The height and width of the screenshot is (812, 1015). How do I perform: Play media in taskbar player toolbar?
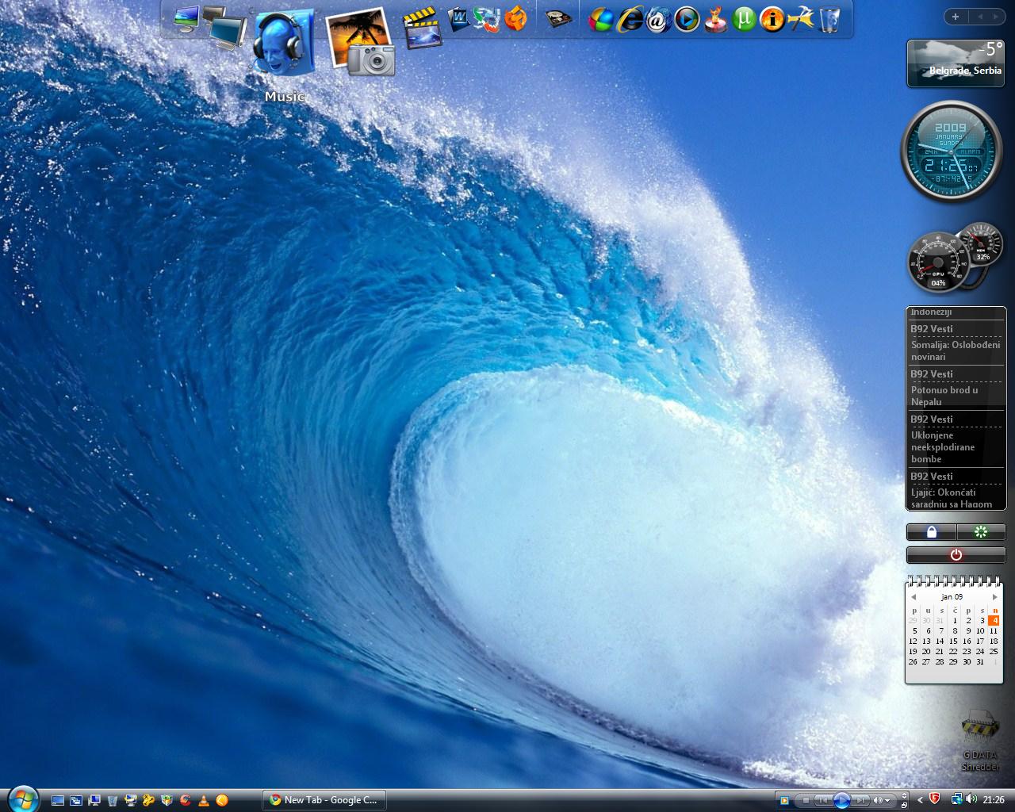(841, 800)
